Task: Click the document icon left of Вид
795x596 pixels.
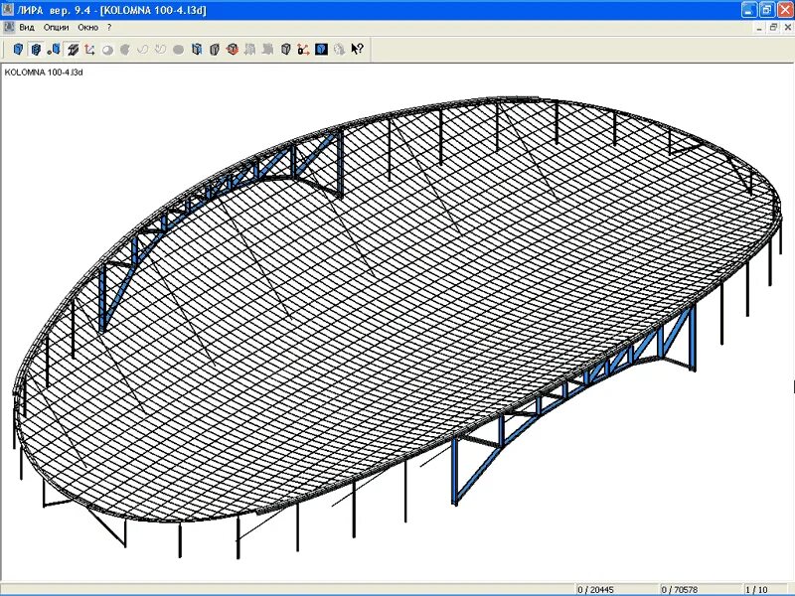Action: [x=8, y=28]
